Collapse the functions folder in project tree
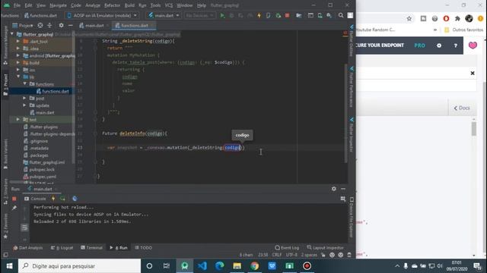 [x=24, y=84]
